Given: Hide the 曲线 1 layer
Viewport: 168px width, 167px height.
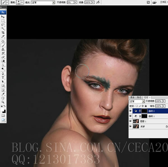Looking at the screenshot, I should click(130, 116).
